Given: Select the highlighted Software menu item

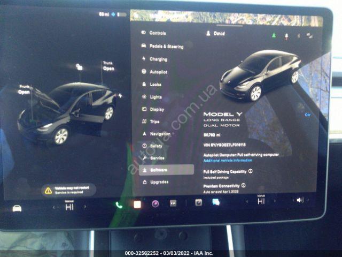Looking at the screenshot, I should [166, 170].
